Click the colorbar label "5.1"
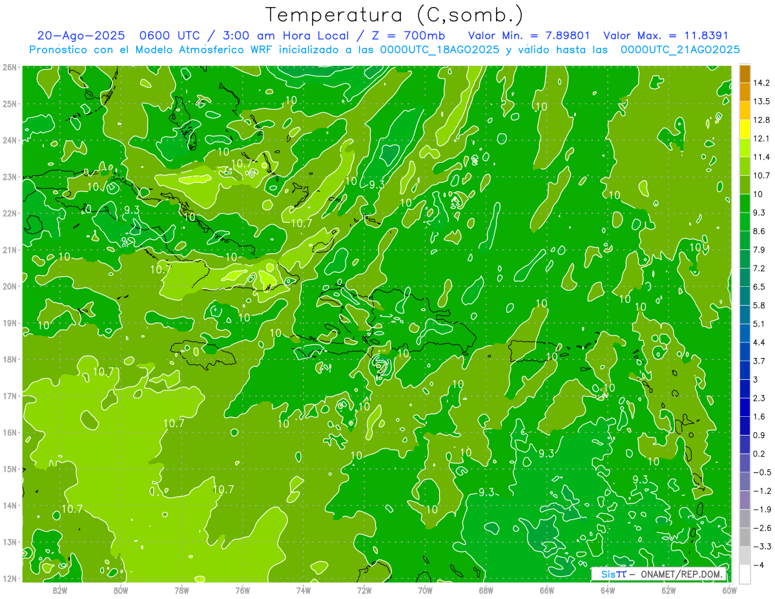 pyautogui.click(x=758, y=324)
